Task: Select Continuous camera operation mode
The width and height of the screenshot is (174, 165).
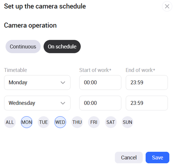Action: pyautogui.click(x=23, y=47)
